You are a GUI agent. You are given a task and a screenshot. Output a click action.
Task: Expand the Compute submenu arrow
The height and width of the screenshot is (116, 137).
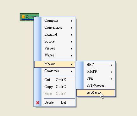(72, 21)
